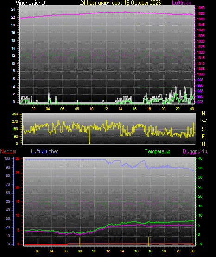The image size is (216, 257).
Task: Click the 14 wind speed axis value
Action: click(x=13, y=48)
